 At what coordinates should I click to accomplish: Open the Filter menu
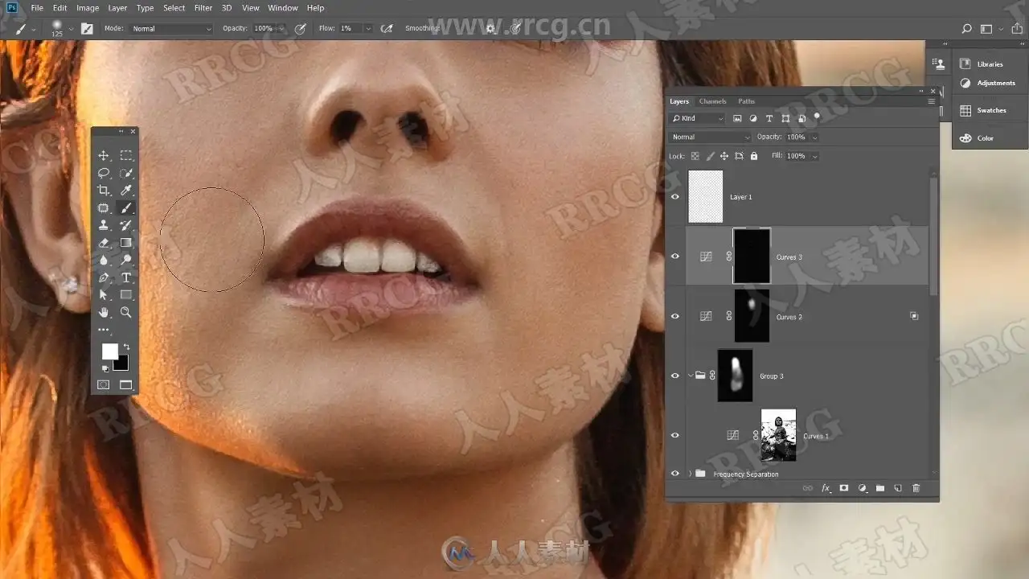coord(203,8)
